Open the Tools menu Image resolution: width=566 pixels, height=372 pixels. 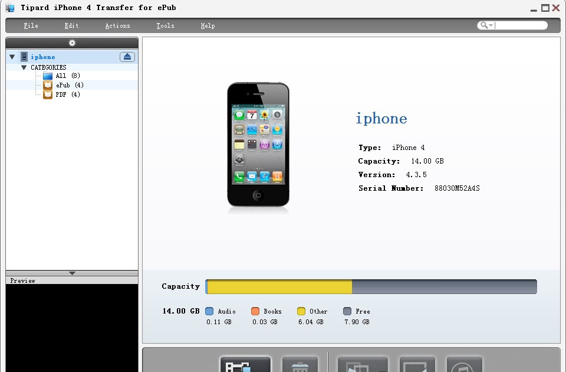165,25
